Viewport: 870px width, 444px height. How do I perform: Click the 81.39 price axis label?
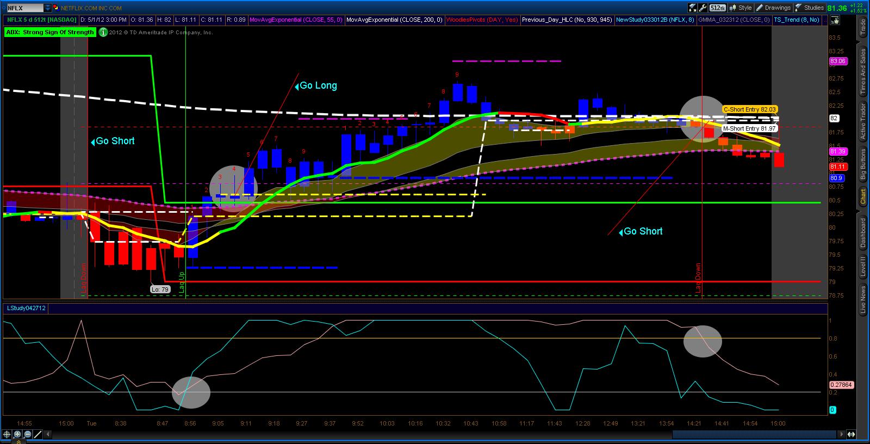click(837, 151)
